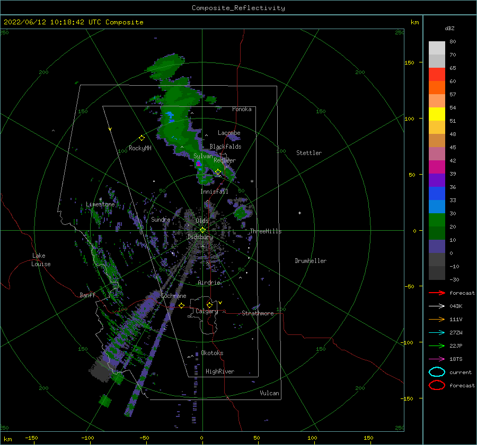
Task: Click the Didsbury town label
Action: [200, 237]
